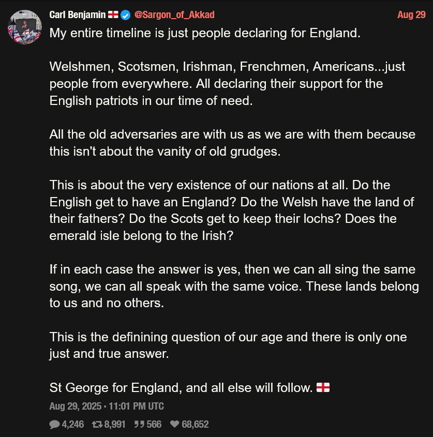Click the 4,246 replies count

[x=73, y=425]
